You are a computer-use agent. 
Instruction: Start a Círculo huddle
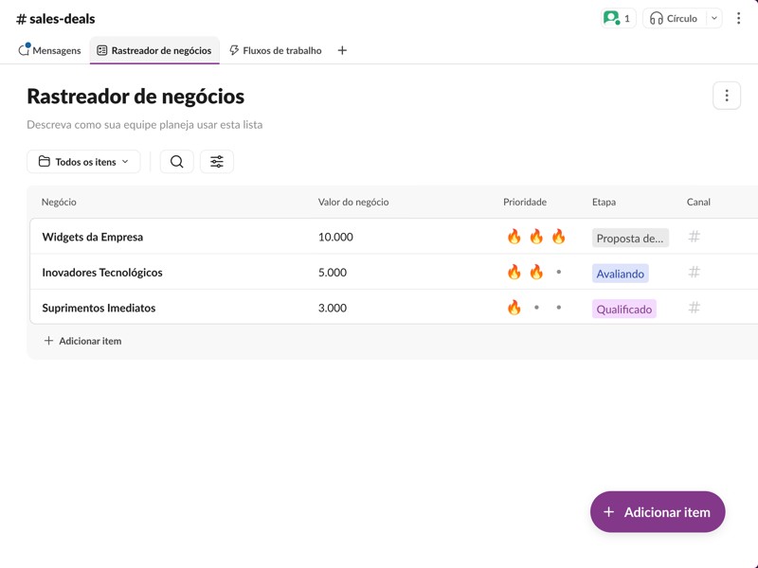[674, 18]
